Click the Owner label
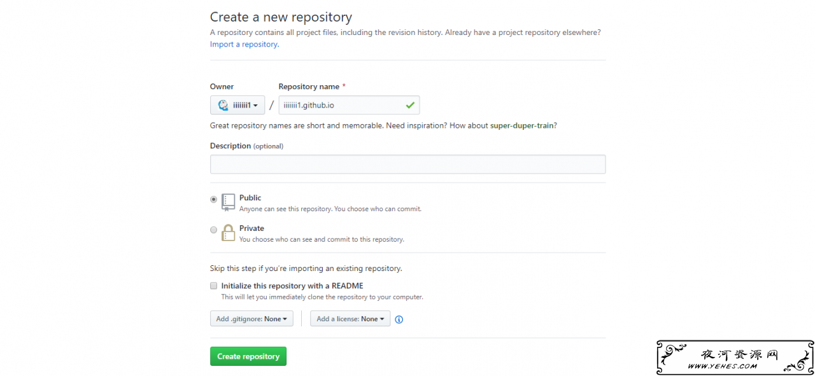The image size is (815, 376). 222,87
